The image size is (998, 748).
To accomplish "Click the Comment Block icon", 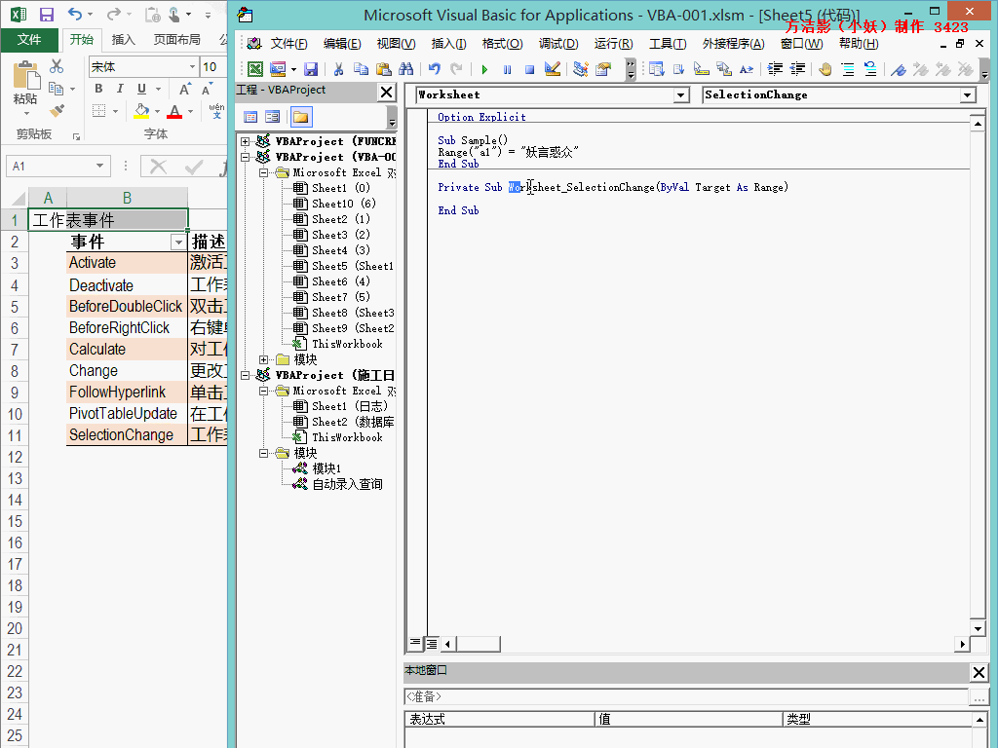I will (x=848, y=69).
